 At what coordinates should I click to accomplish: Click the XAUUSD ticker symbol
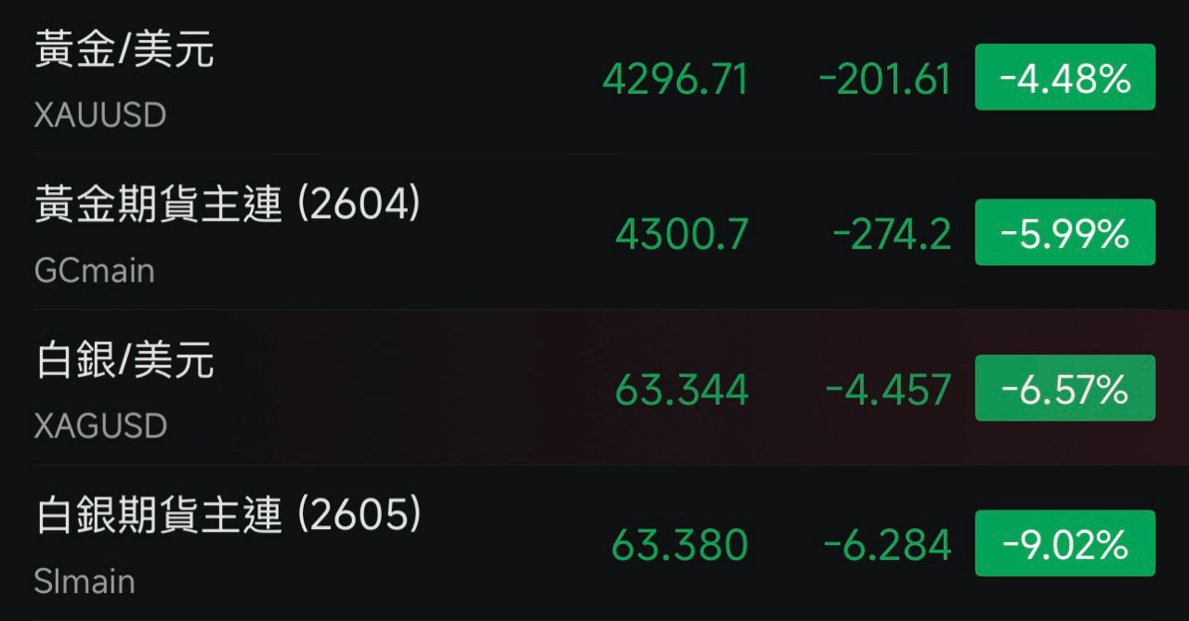coord(100,115)
